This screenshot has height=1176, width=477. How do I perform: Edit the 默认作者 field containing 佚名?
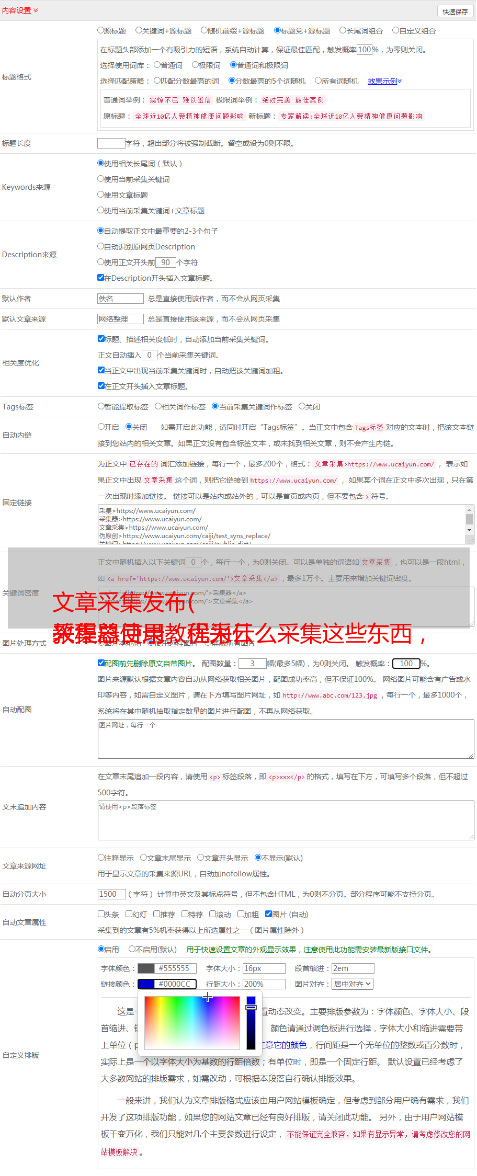click(x=121, y=299)
